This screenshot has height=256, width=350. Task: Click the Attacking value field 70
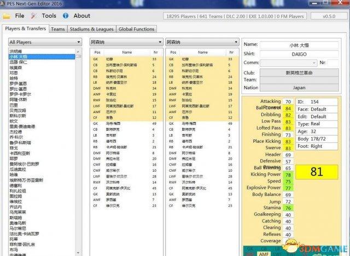288,102
